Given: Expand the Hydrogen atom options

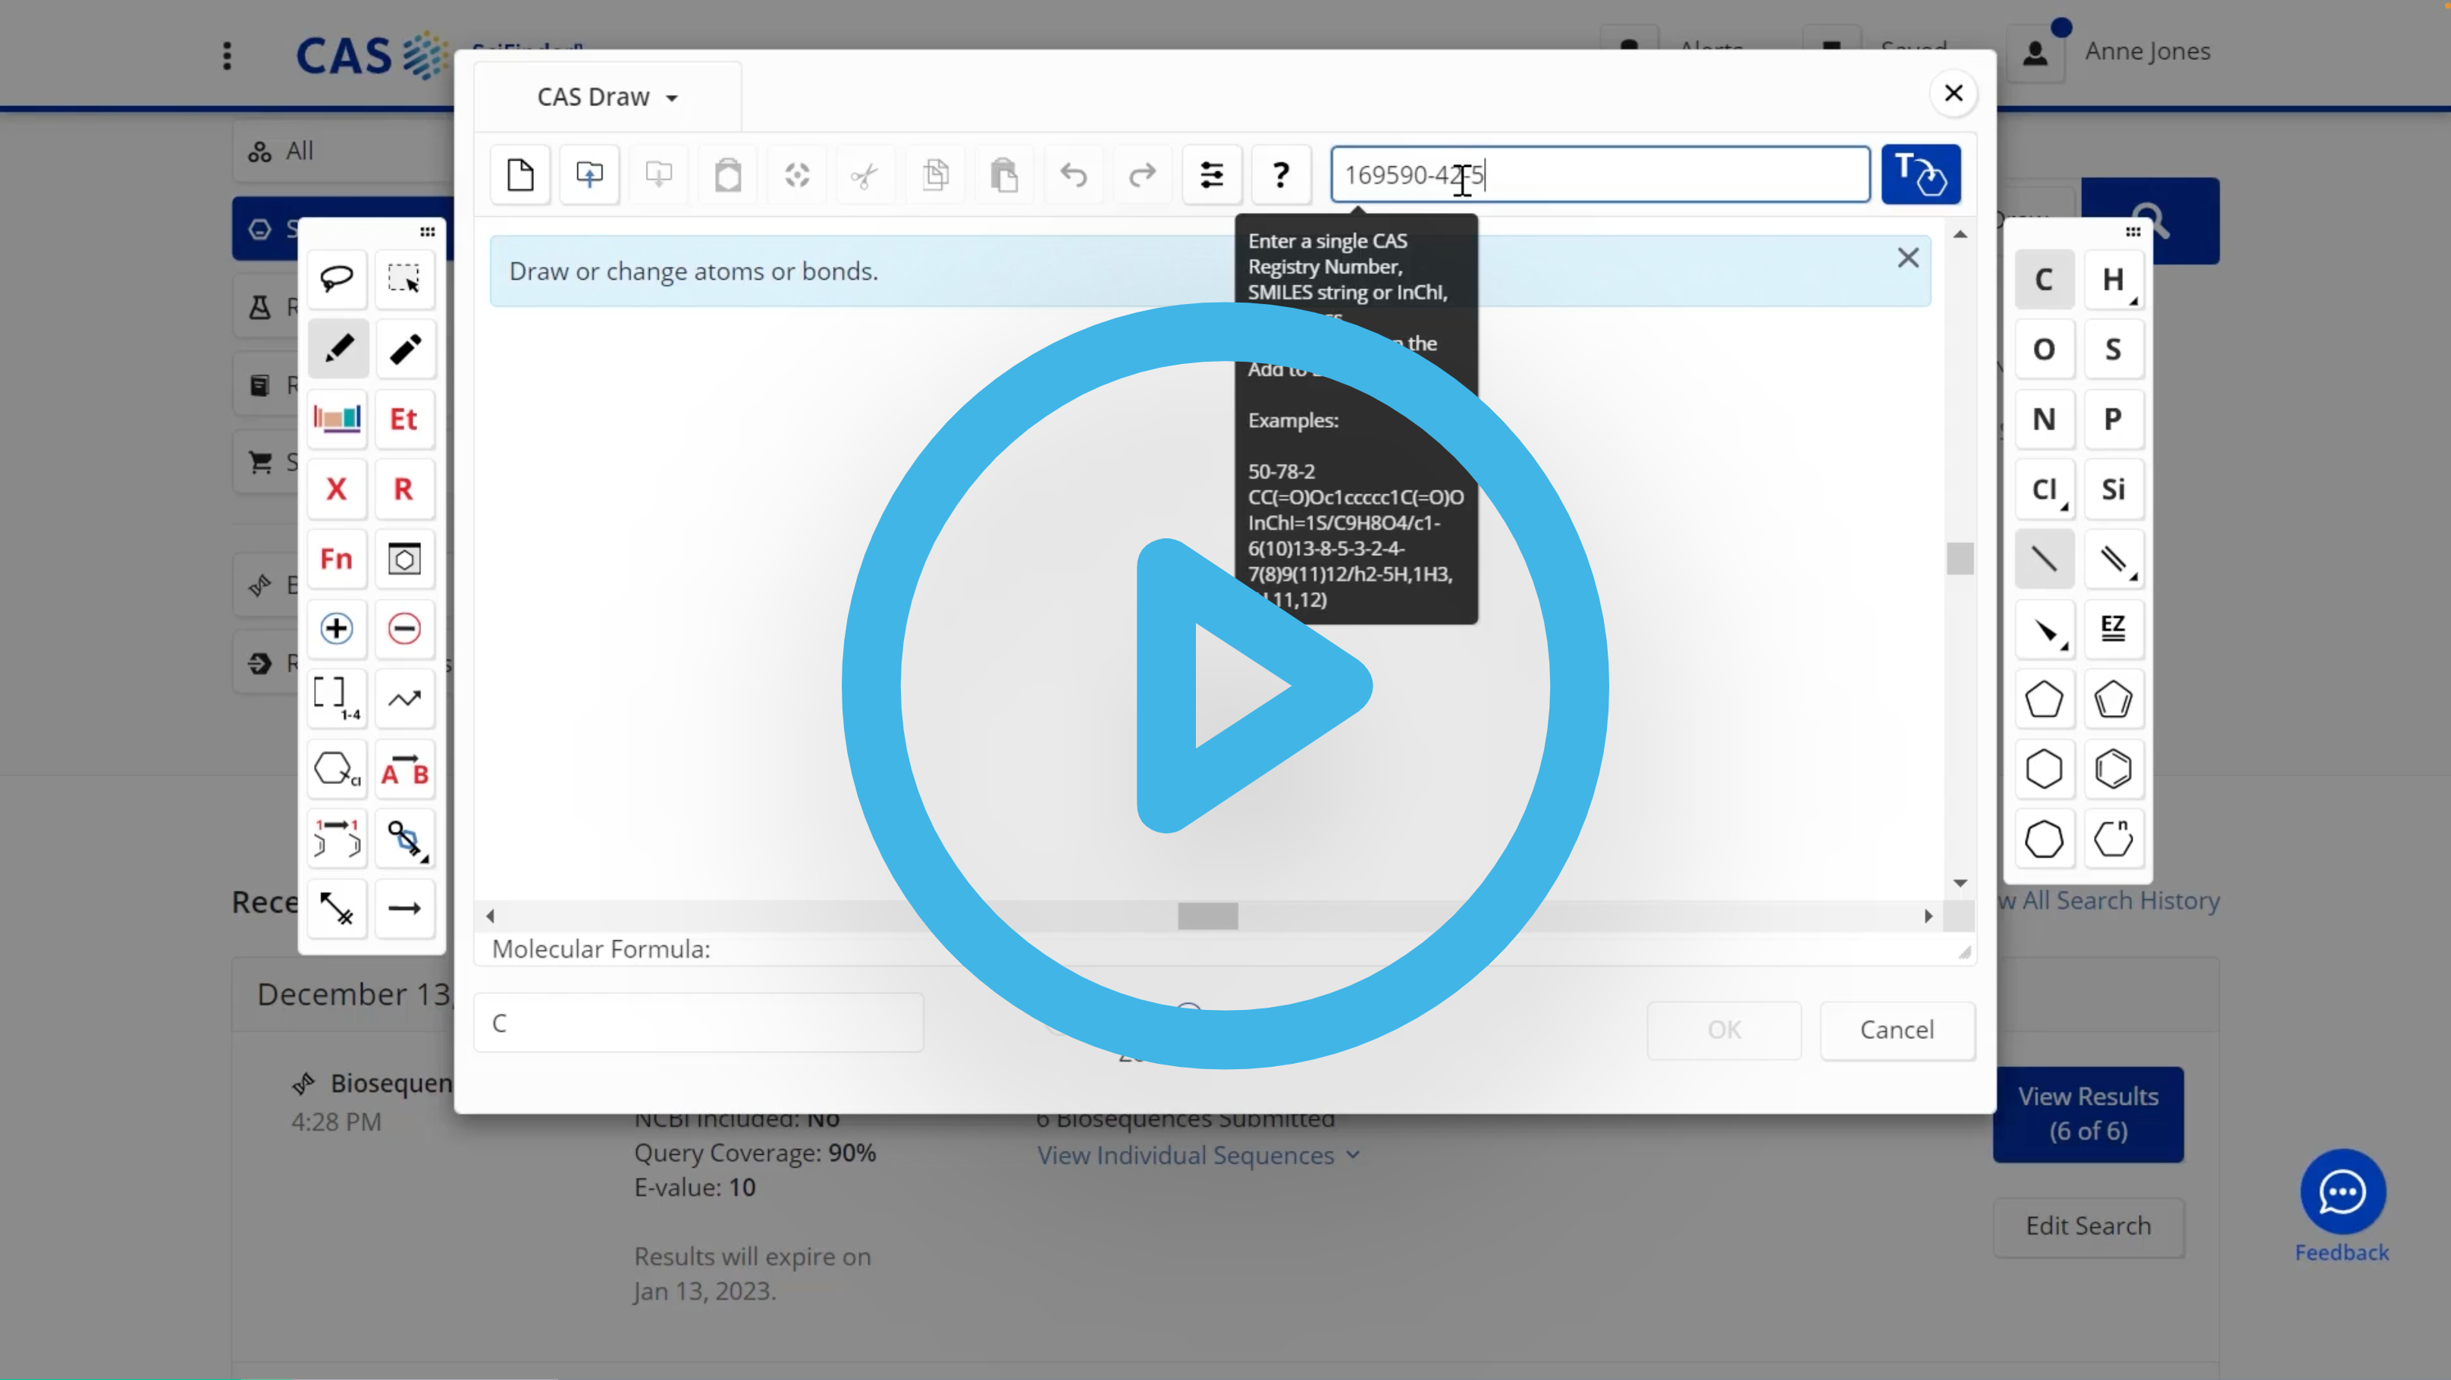Looking at the screenshot, I should pos(2133,300).
